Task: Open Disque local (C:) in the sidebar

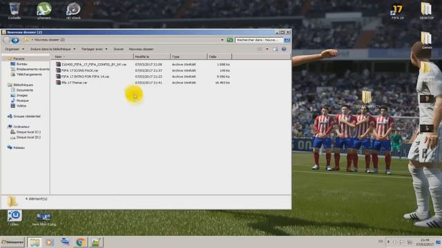Action: coord(26,132)
